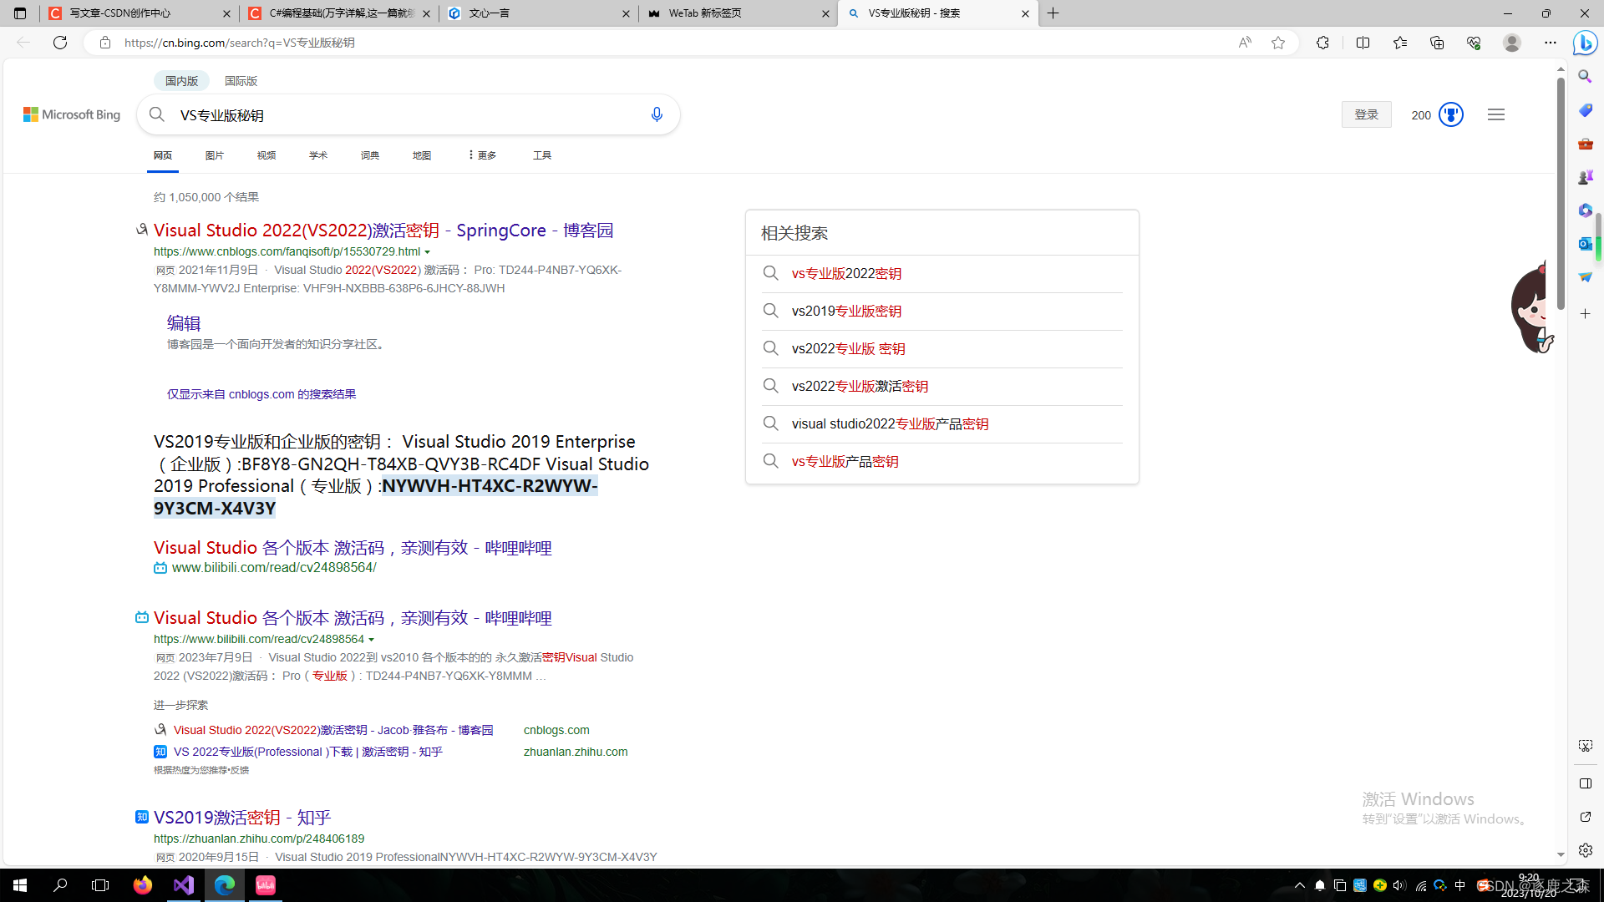
Task: Open the 编辑 sublink under cnblogs
Action: [x=184, y=323]
